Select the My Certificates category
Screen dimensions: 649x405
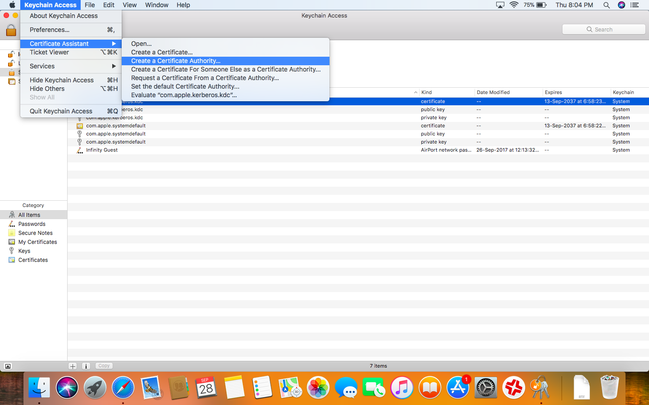(33, 242)
